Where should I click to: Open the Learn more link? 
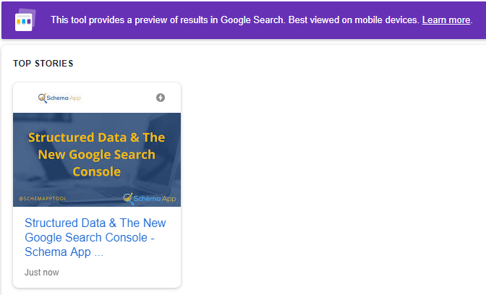pyautogui.click(x=445, y=20)
